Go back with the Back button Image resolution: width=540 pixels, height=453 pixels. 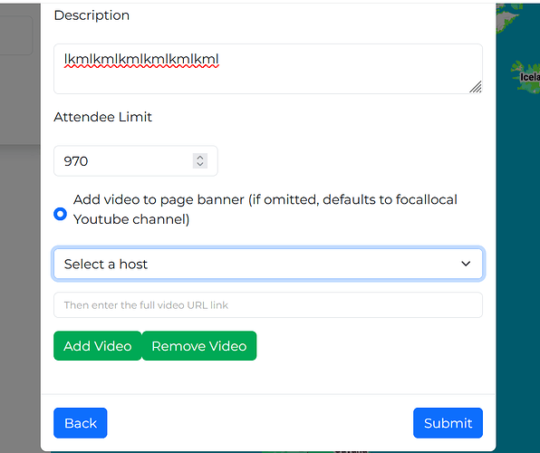(x=81, y=423)
